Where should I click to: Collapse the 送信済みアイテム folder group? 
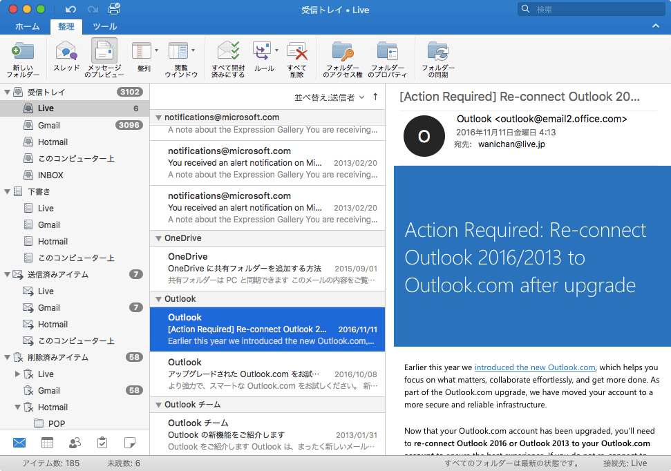7,275
